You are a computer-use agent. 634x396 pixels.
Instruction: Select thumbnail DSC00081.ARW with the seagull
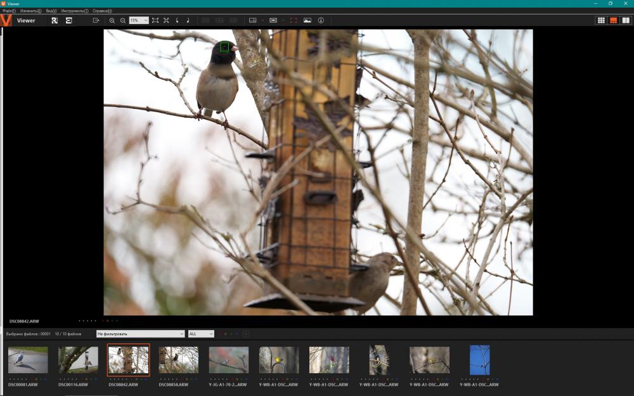tap(28, 360)
